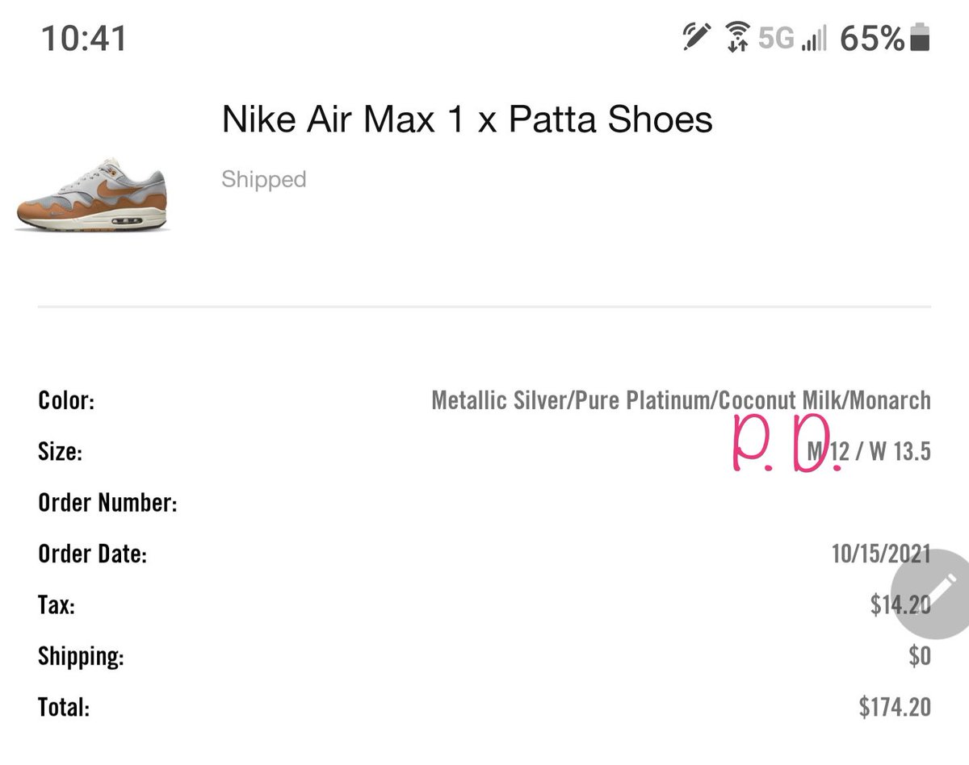This screenshot has height=765, width=969.
Task: Tap the 5G network indicator
Action: 776,38
